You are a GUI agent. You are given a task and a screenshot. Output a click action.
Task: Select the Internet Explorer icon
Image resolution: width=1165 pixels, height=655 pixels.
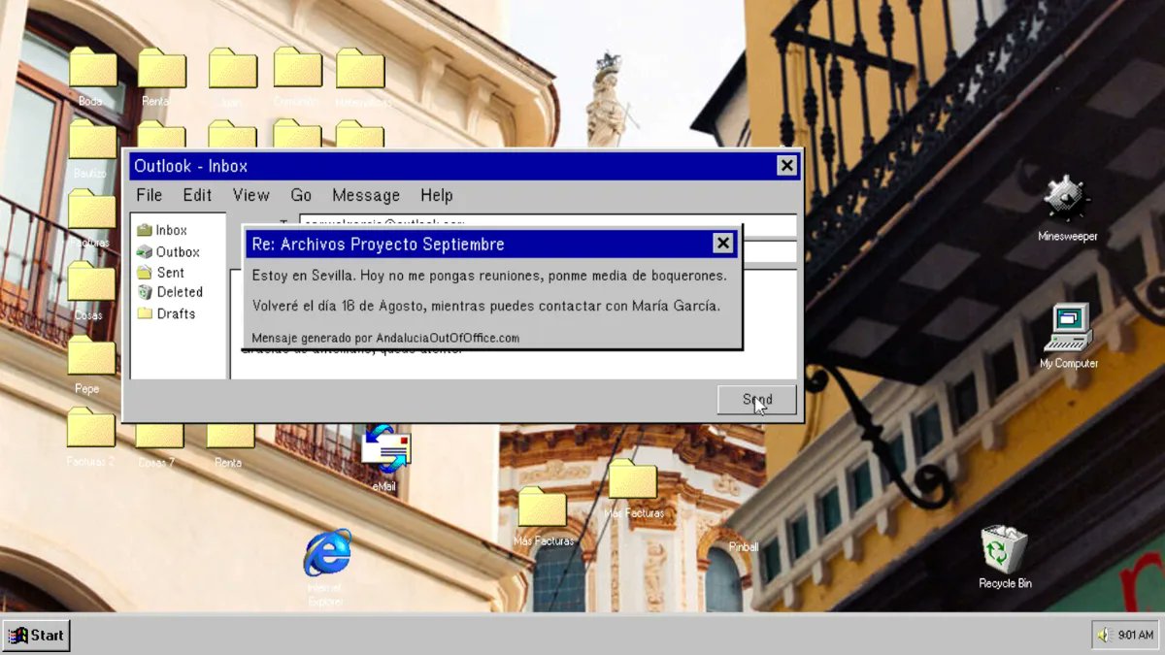(326, 568)
